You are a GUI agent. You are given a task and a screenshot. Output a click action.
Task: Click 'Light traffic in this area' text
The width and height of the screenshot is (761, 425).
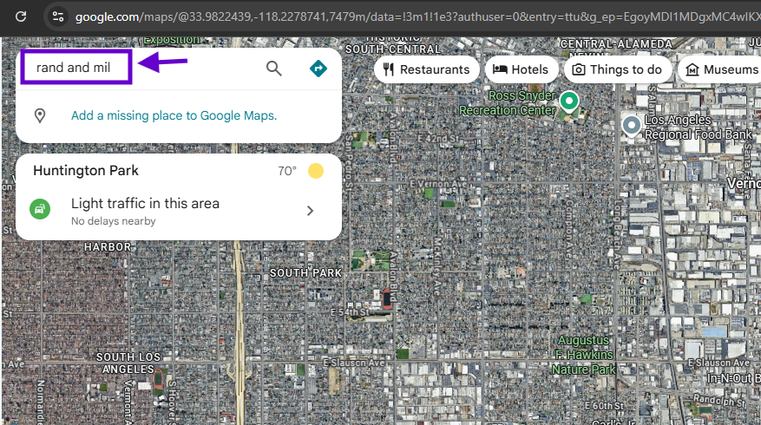pos(145,203)
